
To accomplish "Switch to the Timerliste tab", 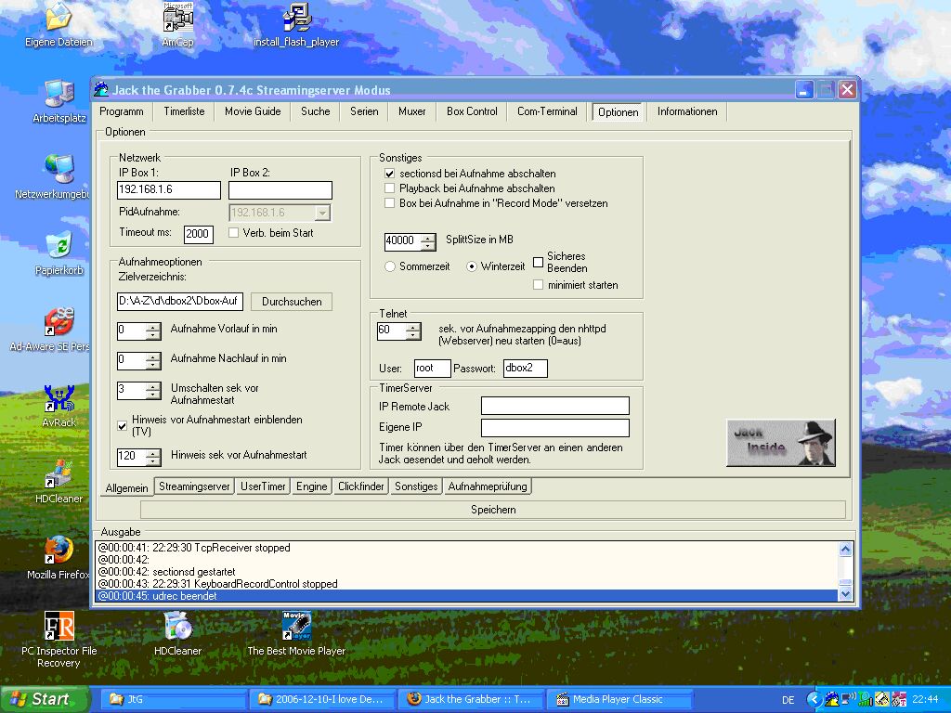I will tap(184, 111).
